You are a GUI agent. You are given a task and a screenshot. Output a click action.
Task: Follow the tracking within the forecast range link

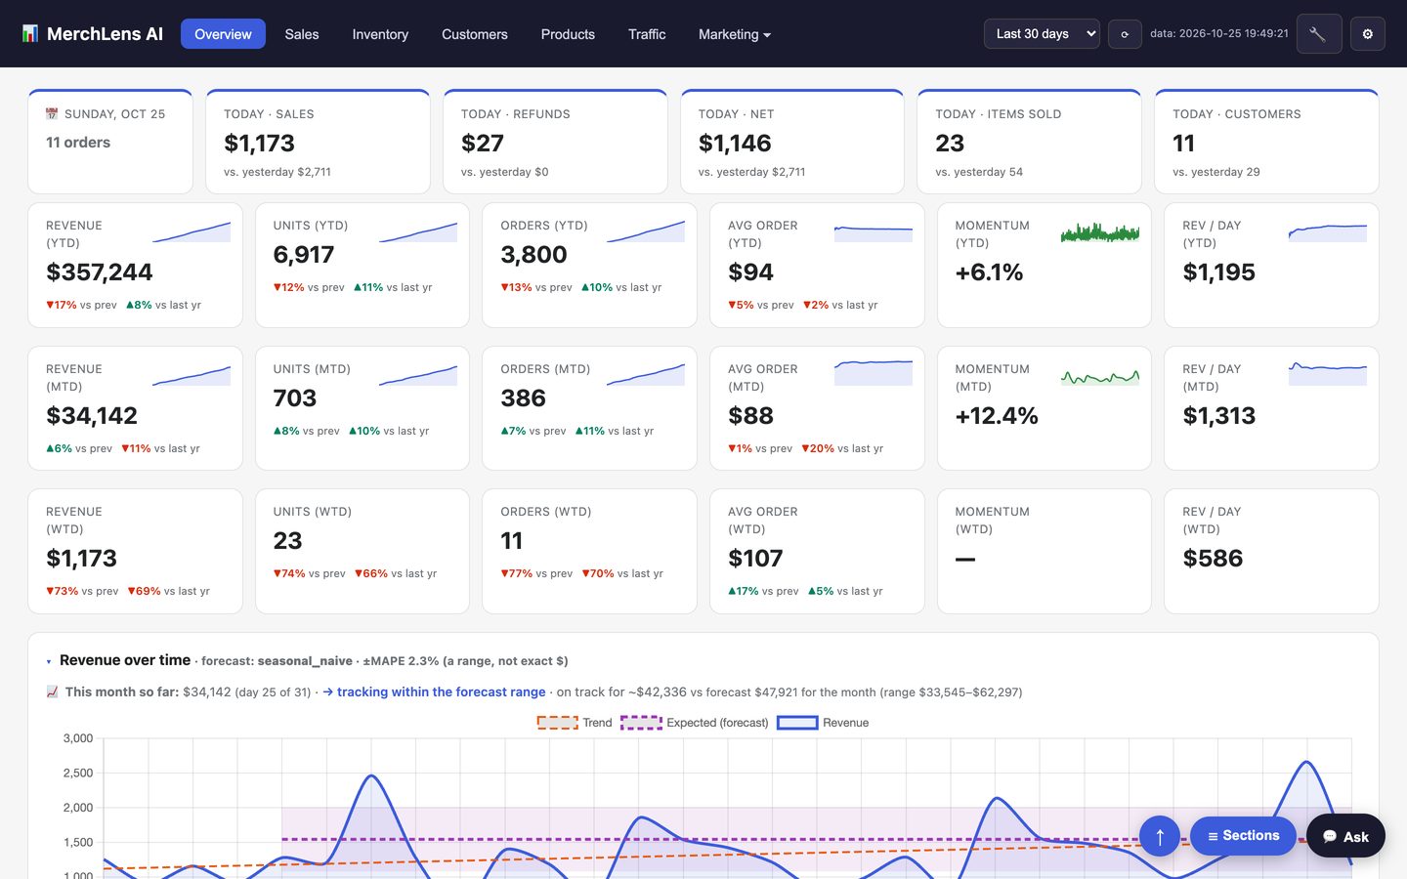point(434,691)
